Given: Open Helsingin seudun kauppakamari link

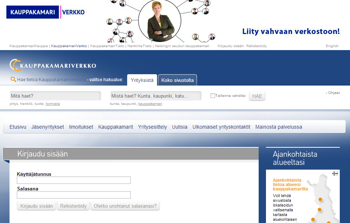Looking at the screenshot, I should click(x=182, y=46).
